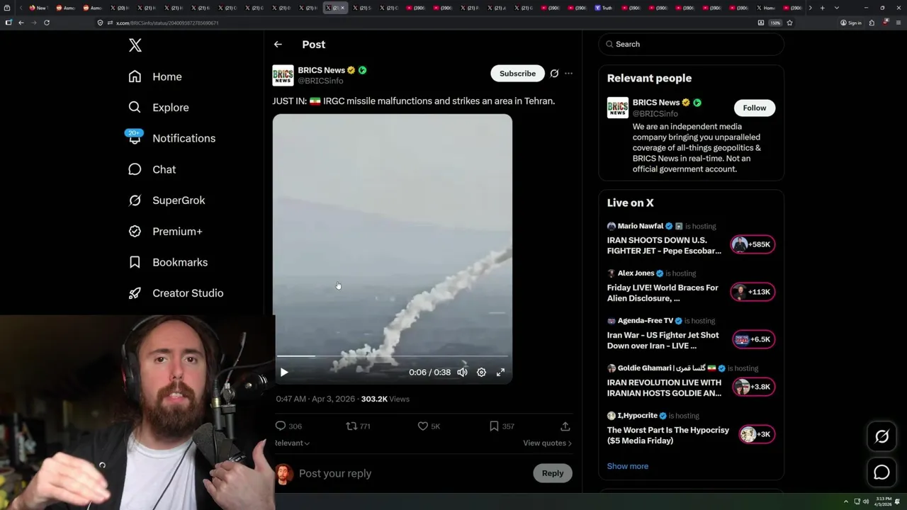Open the browser hamburger application menu
This screenshot has height=510, width=907.
[899, 23]
